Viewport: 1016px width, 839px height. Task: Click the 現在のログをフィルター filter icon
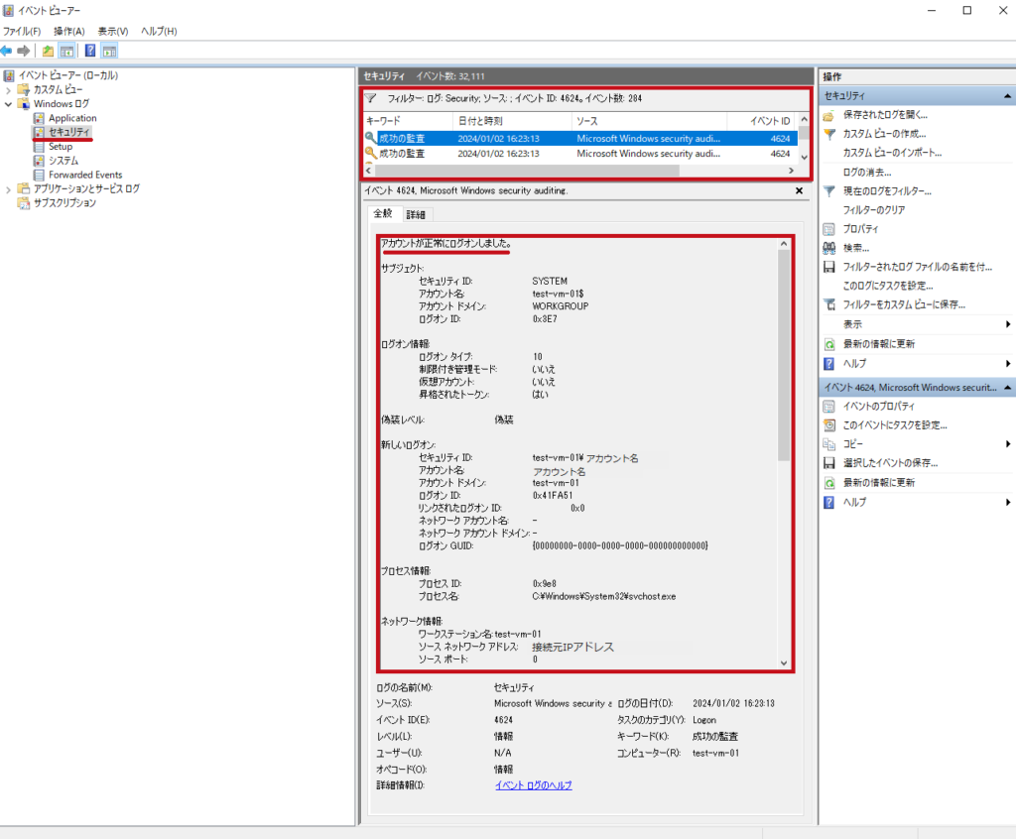point(827,190)
